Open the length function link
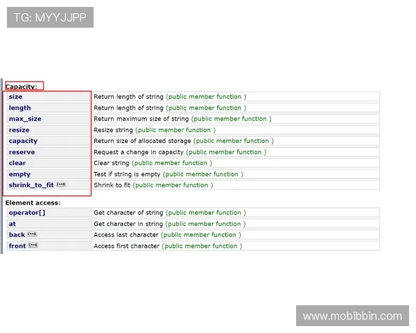This screenshot has height=333, width=416. click(x=19, y=108)
